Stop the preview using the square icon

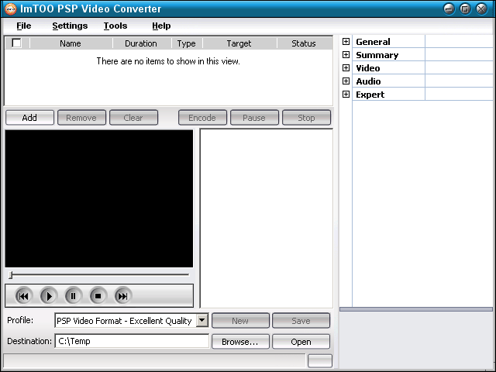(x=98, y=296)
